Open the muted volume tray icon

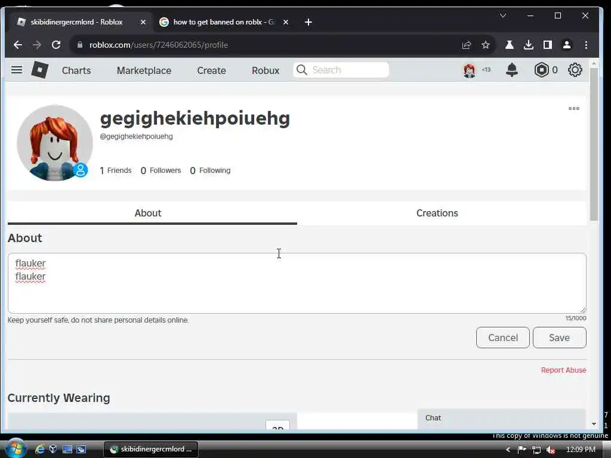[x=550, y=450]
